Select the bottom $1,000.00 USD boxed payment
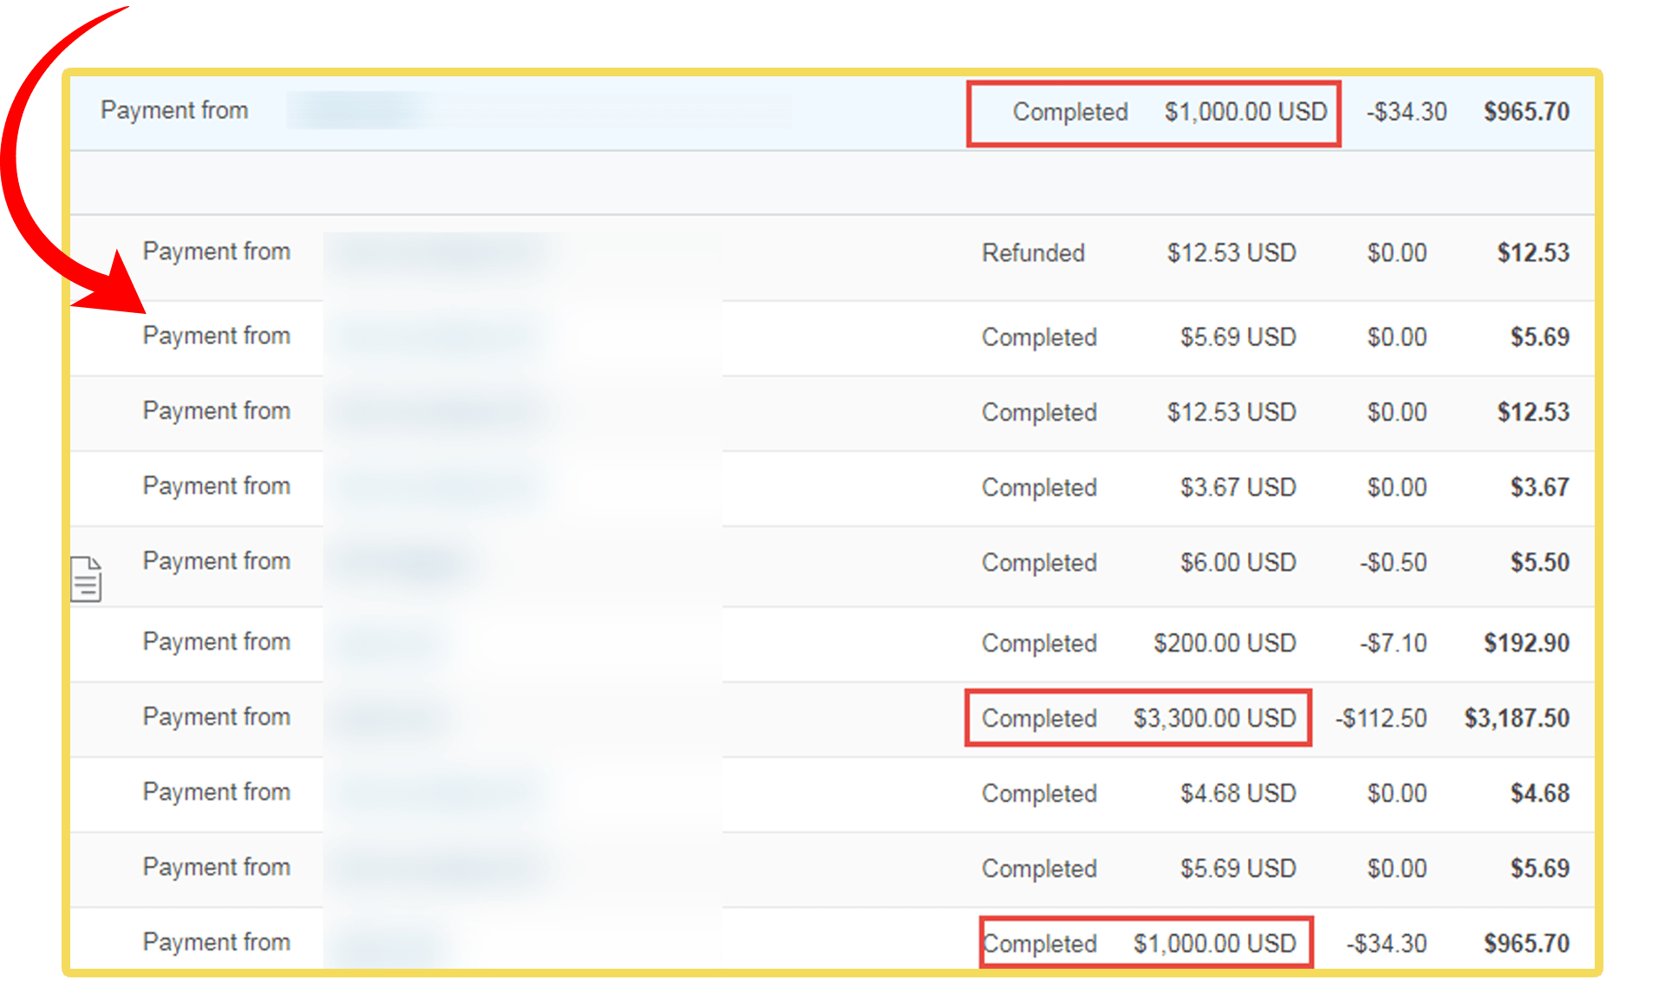Viewport: 1665px width, 993px height. pyautogui.click(x=1214, y=944)
